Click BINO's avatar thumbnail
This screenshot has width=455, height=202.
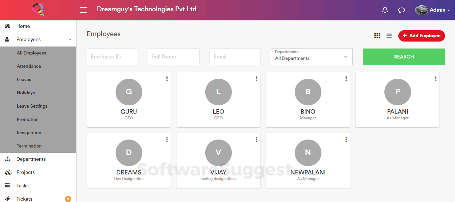click(x=308, y=92)
